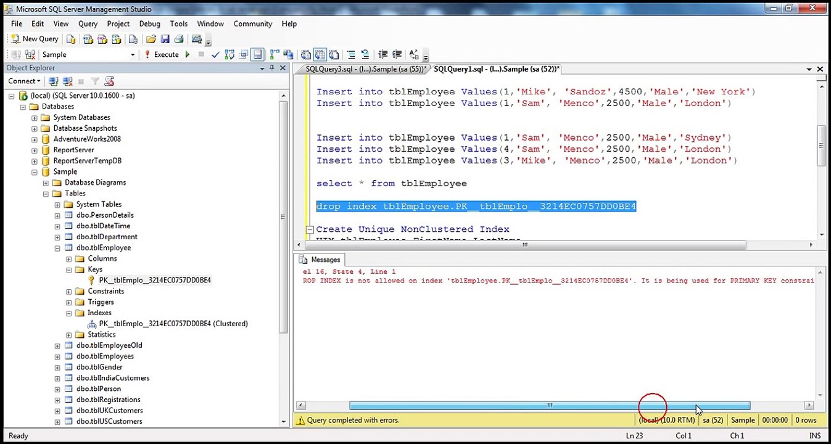Viewport: 831px width, 444px height.
Task: Increase indent of selected lines
Action: click(x=397, y=55)
